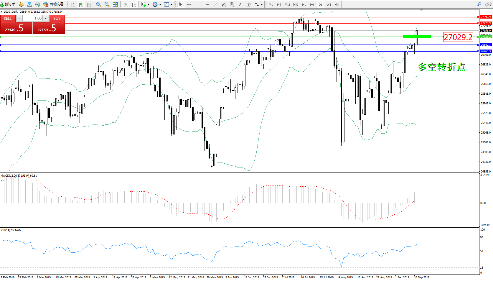Select the horizontal line drawing tool
Image resolution: width=493 pixels, height=281 pixels.
point(207,4)
